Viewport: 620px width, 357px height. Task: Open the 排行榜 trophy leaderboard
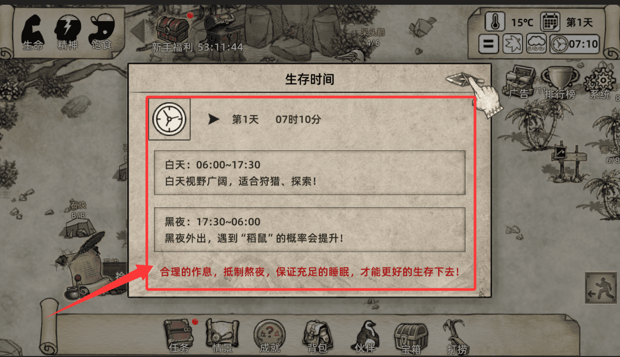[x=560, y=83]
